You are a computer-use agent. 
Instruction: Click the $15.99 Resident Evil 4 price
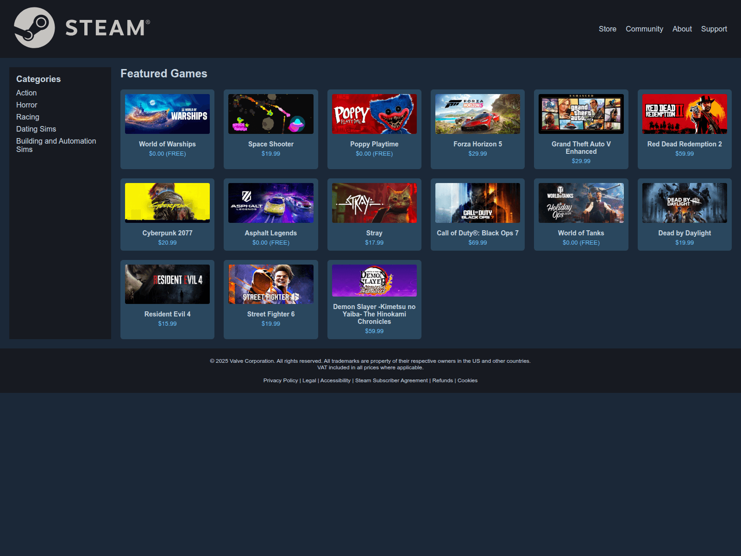pyautogui.click(x=167, y=323)
